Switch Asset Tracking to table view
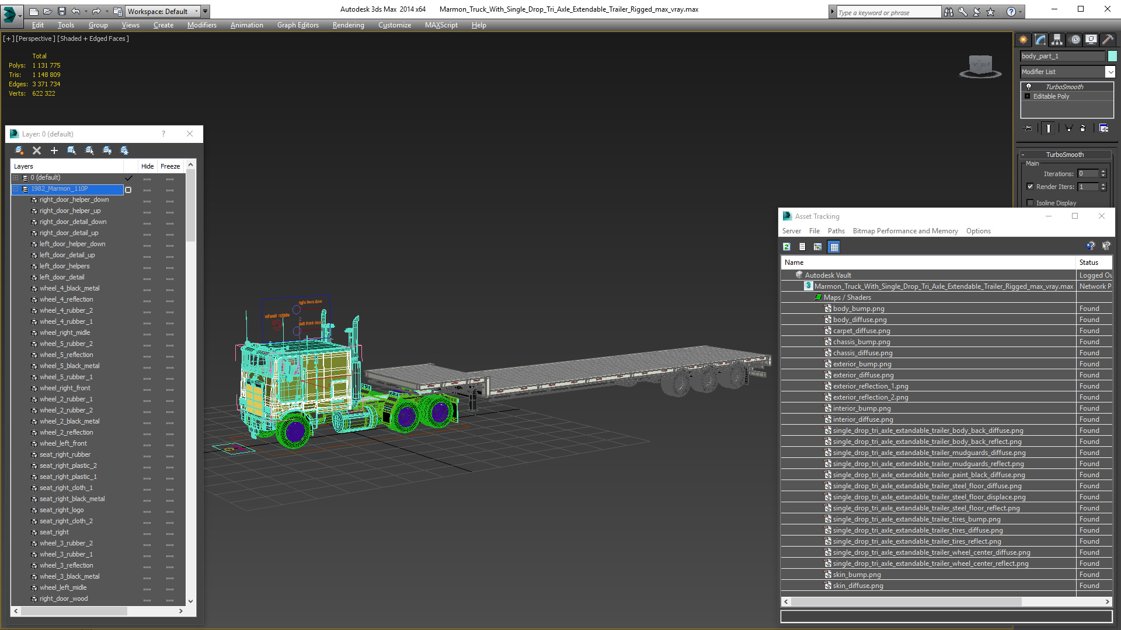The image size is (1121, 630). [x=834, y=247]
